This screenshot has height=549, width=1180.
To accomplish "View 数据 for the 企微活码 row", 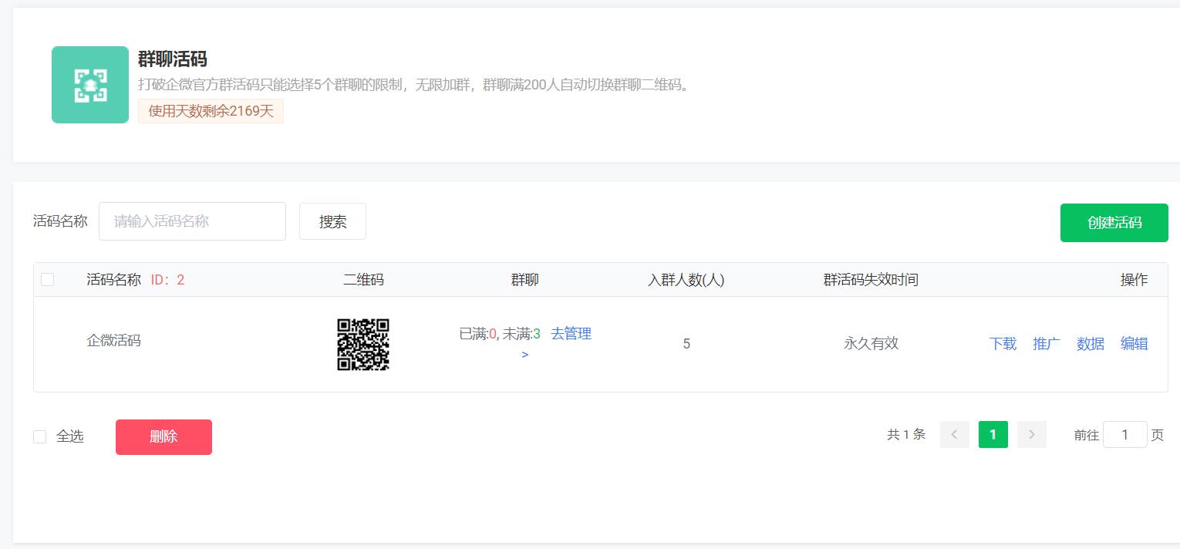I will pos(1091,344).
